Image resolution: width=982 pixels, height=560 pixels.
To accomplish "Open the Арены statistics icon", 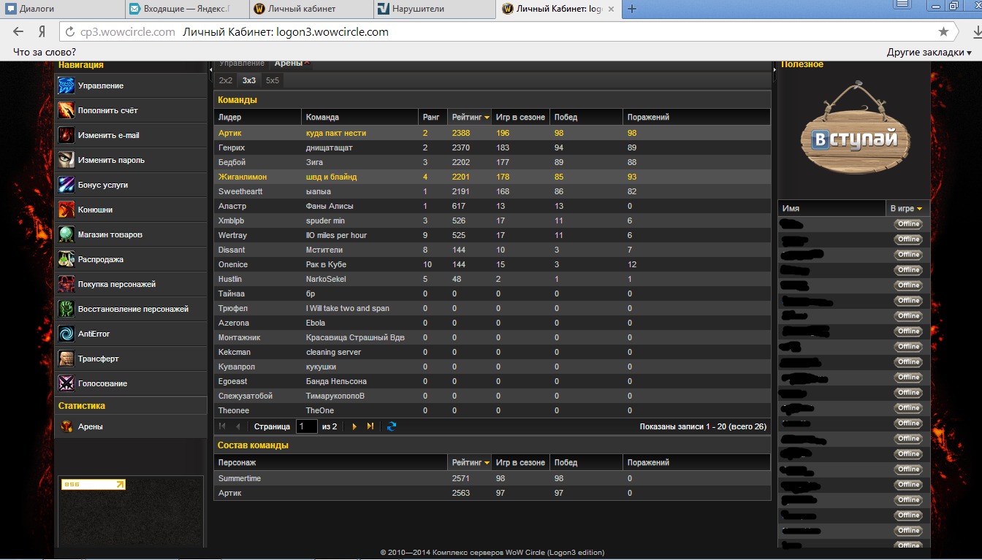I will tap(66, 426).
